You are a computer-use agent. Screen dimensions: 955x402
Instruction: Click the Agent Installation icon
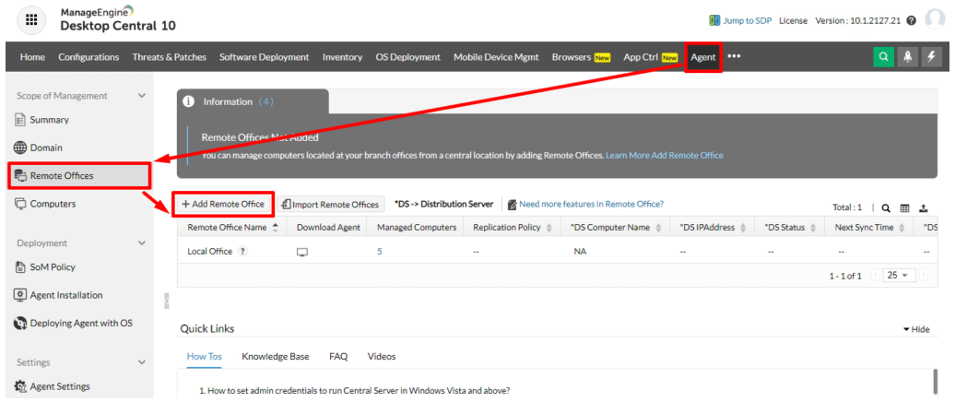coord(19,295)
